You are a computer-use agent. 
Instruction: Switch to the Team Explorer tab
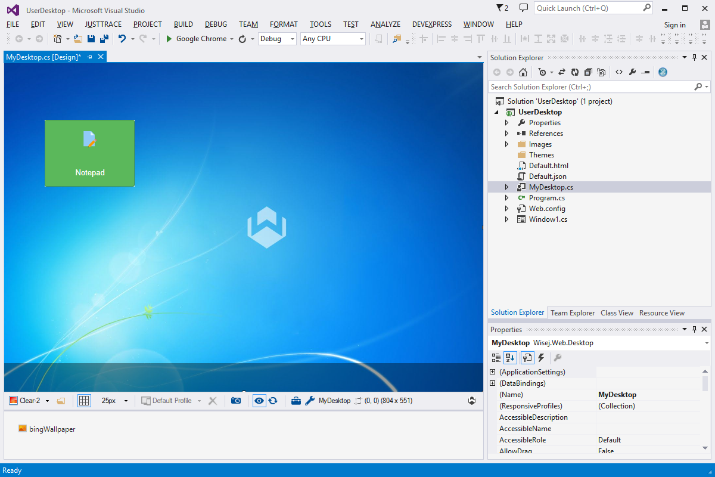573,312
